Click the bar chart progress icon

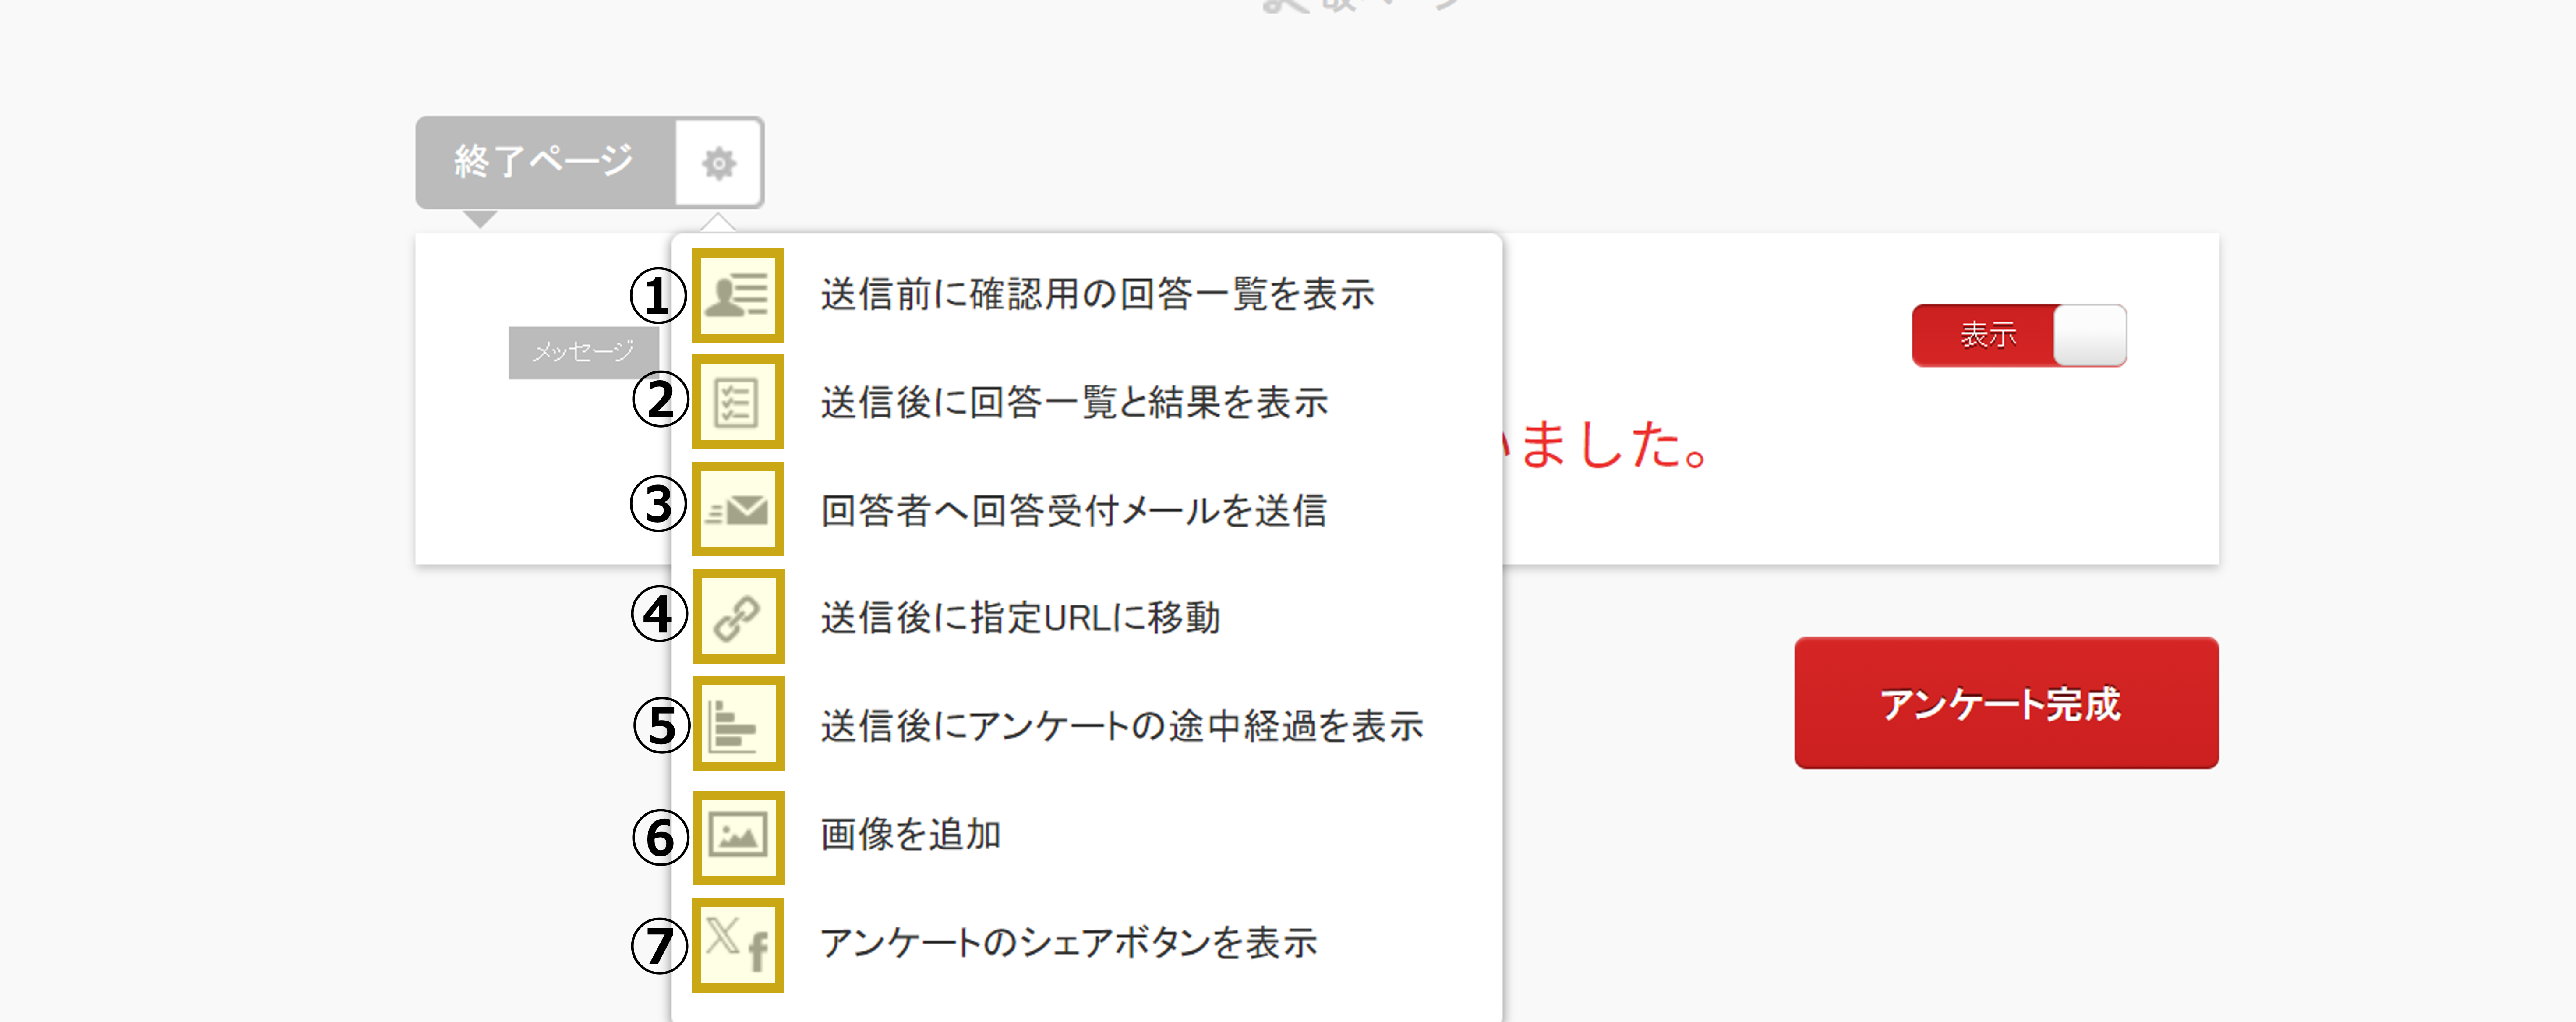tap(738, 724)
